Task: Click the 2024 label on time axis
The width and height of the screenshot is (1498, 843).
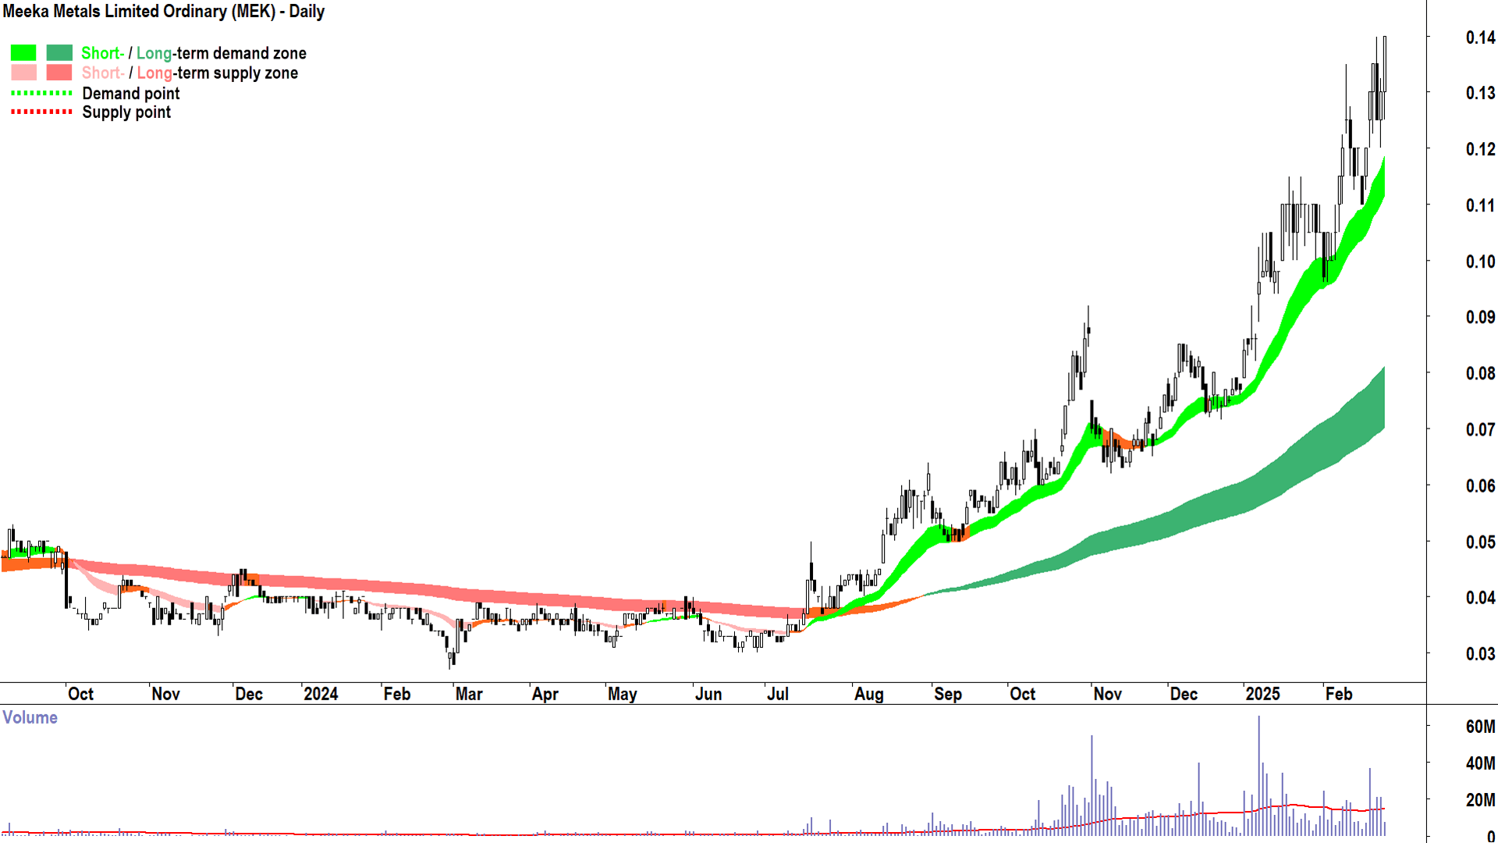Action: tap(320, 694)
